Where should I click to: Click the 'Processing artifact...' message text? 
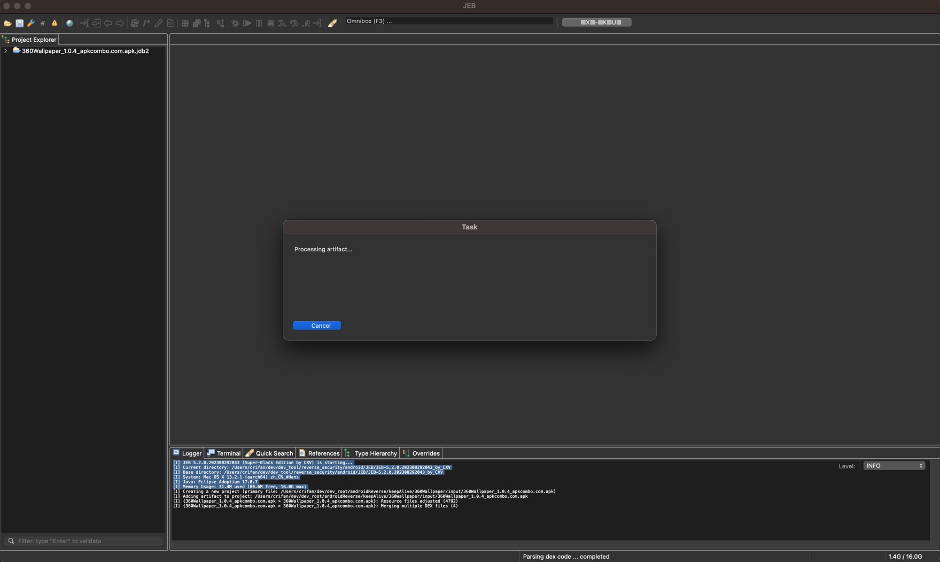[x=323, y=249]
